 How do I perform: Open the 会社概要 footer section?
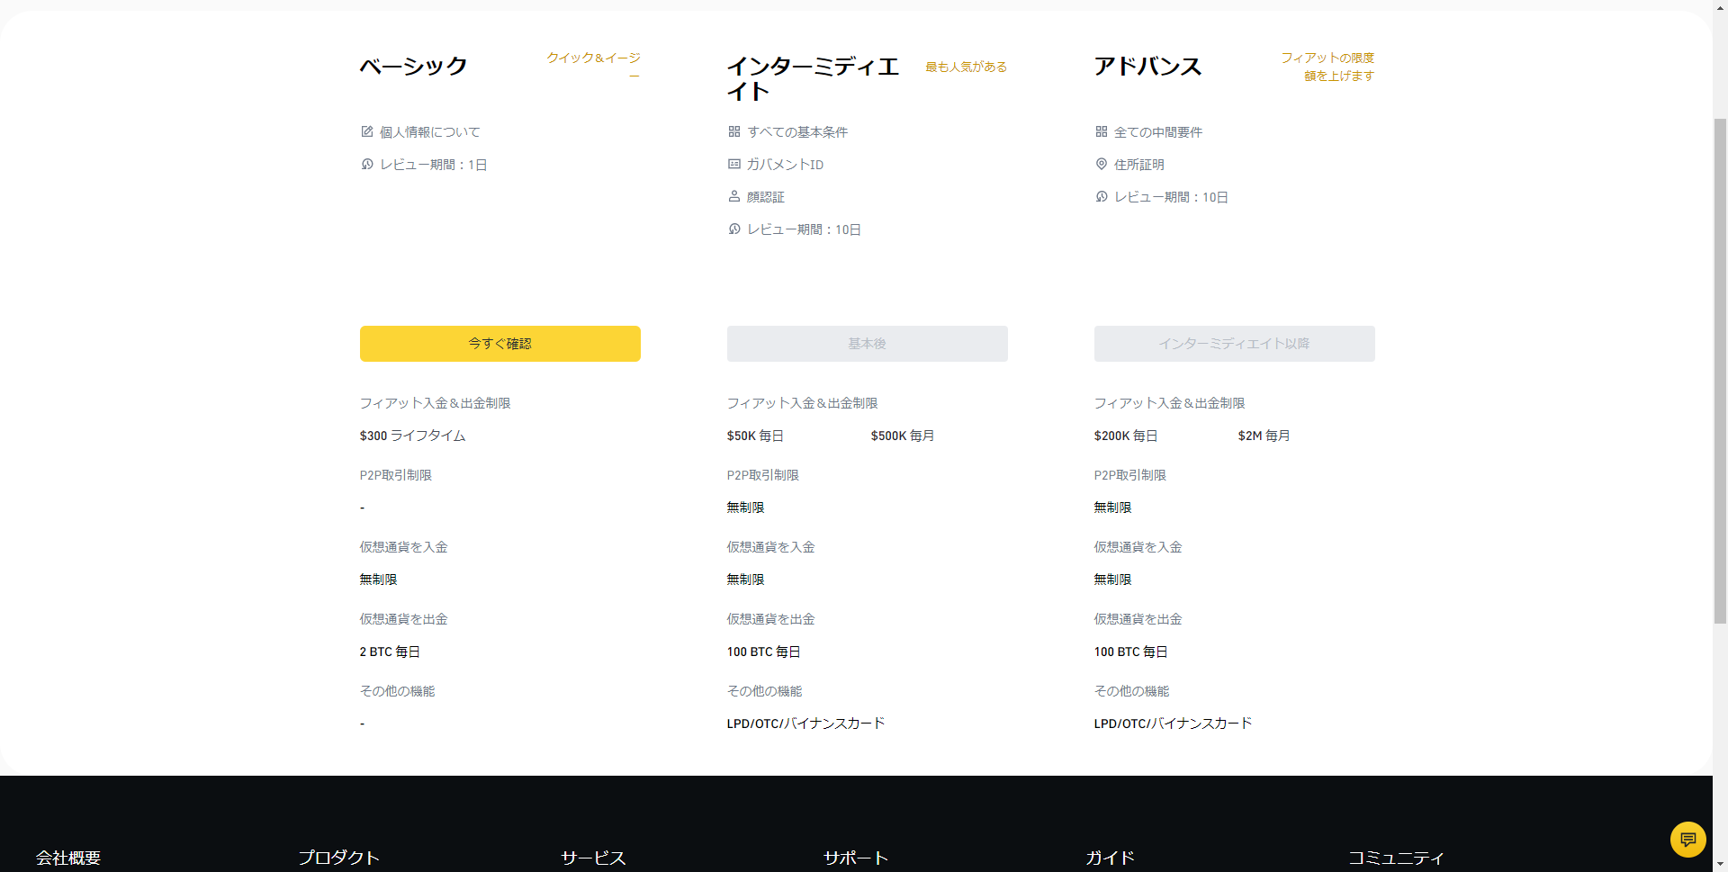click(68, 858)
